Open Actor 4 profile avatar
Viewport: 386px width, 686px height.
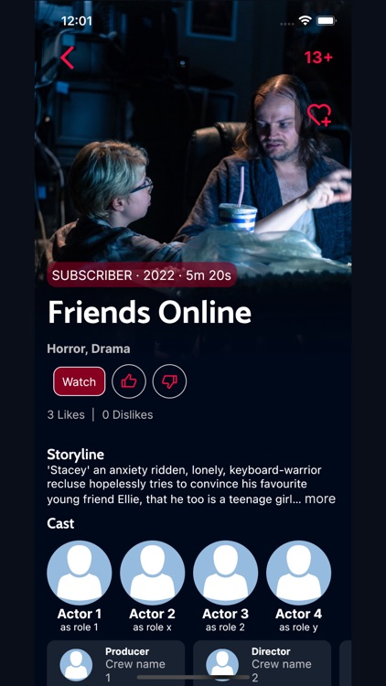click(298, 573)
